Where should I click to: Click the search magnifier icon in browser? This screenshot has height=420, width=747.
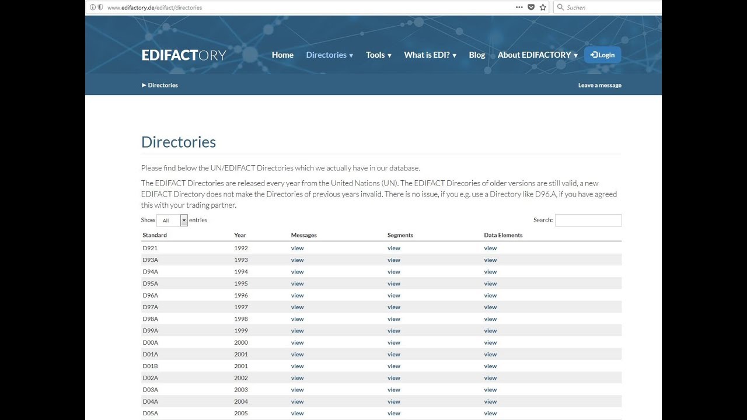pos(561,7)
